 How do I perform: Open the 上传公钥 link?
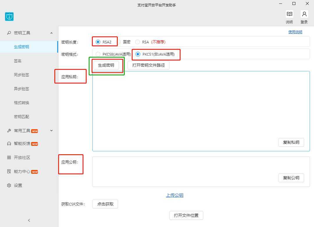[175, 195]
